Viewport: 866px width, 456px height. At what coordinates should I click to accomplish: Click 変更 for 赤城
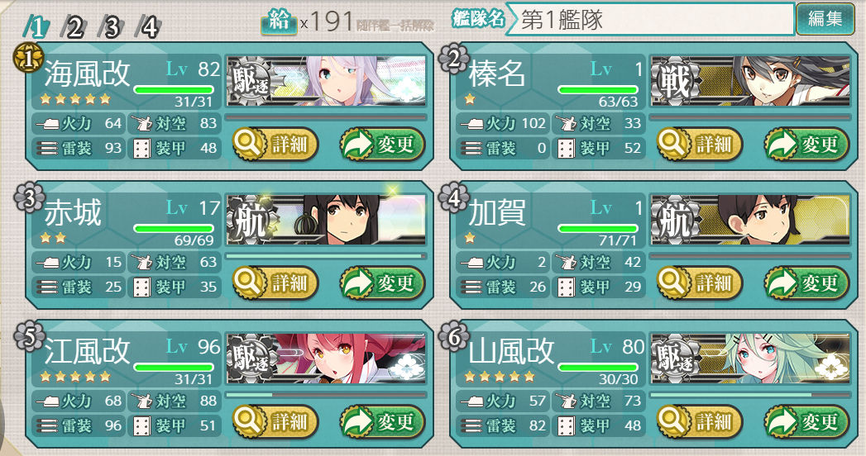point(383,283)
